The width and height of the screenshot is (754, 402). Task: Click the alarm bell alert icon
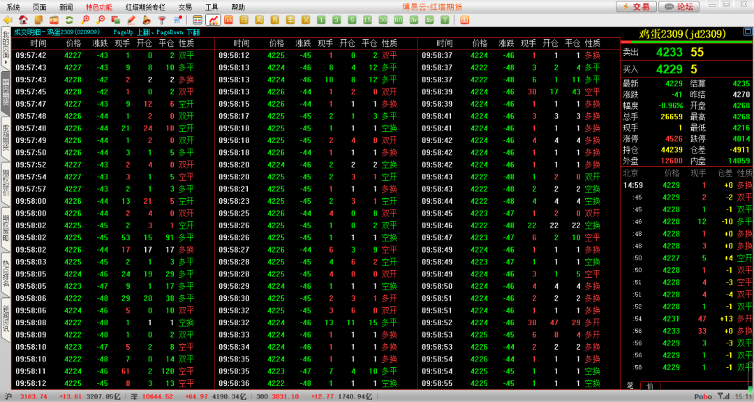pyautogui.click(x=147, y=20)
